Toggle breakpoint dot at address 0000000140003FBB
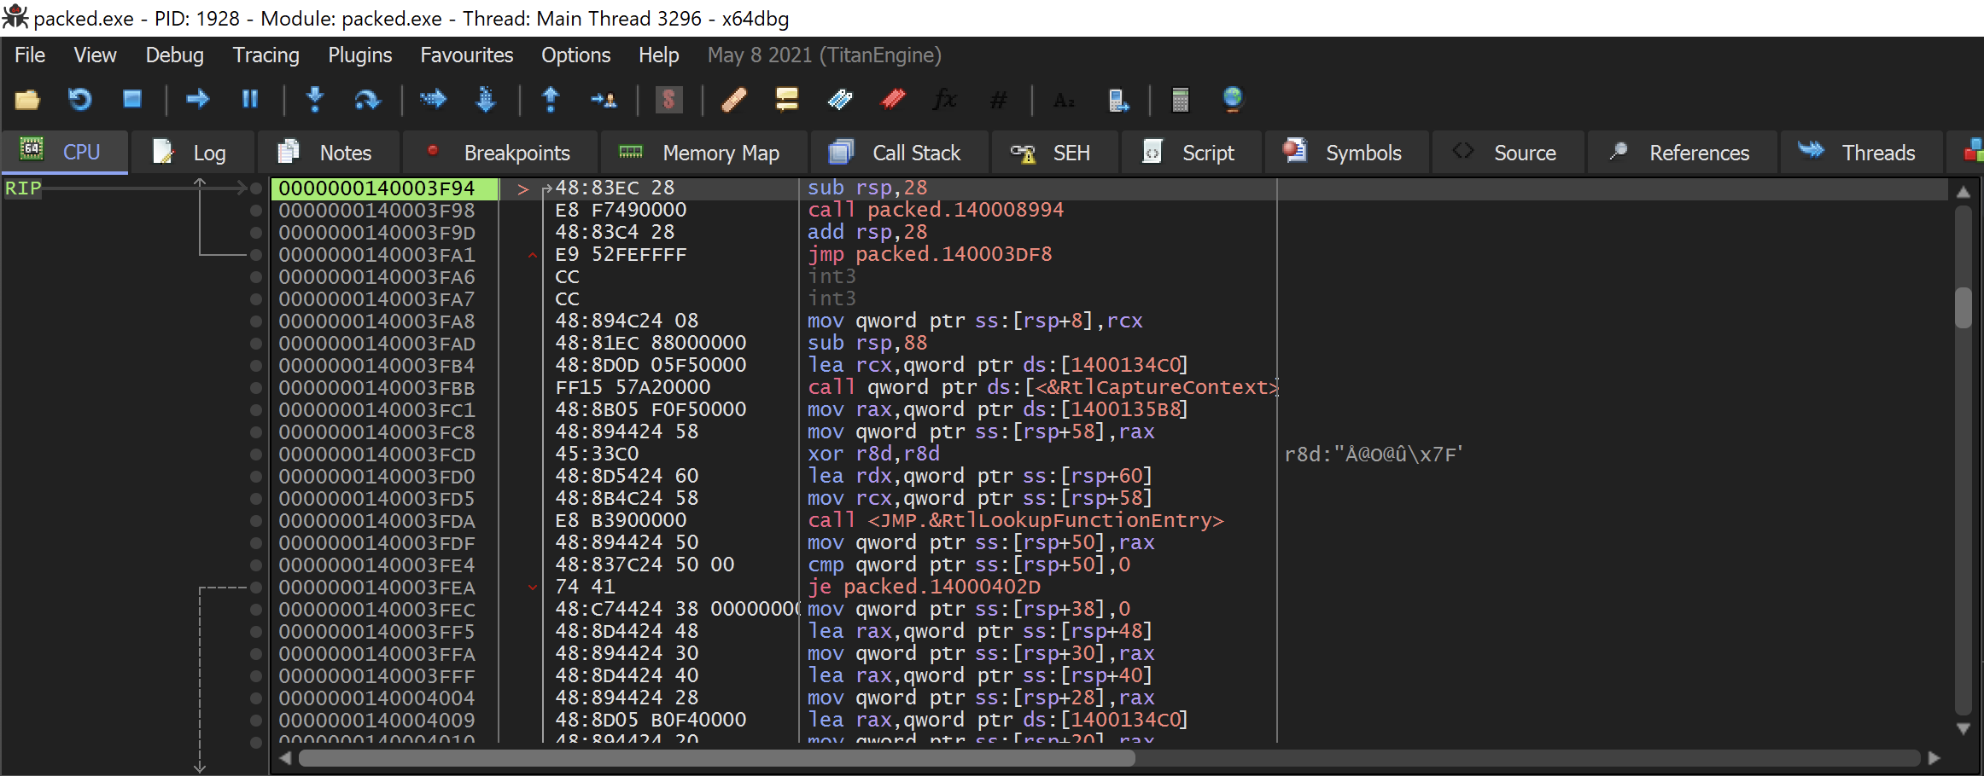Image resolution: width=1984 pixels, height=776 pixels. tap(255, 387)
